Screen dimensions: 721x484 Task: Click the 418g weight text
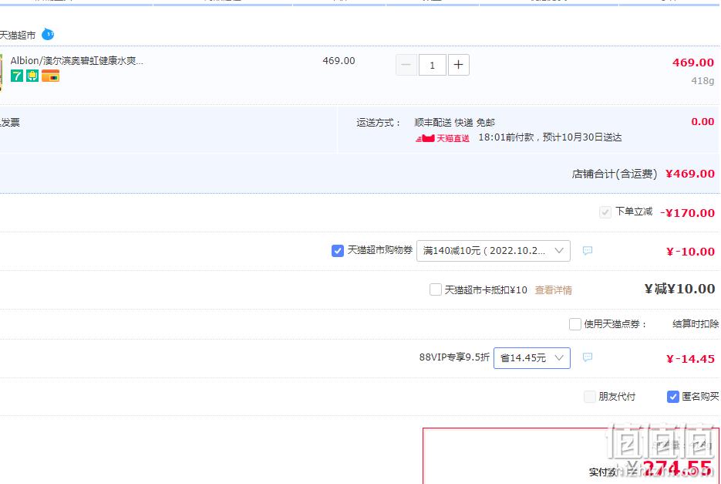click(702, 80)
